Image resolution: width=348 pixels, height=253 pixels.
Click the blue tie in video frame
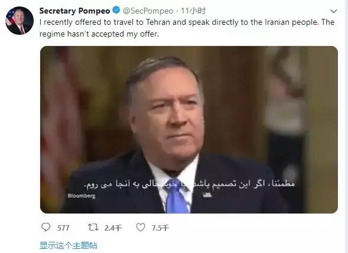[177, 197]
